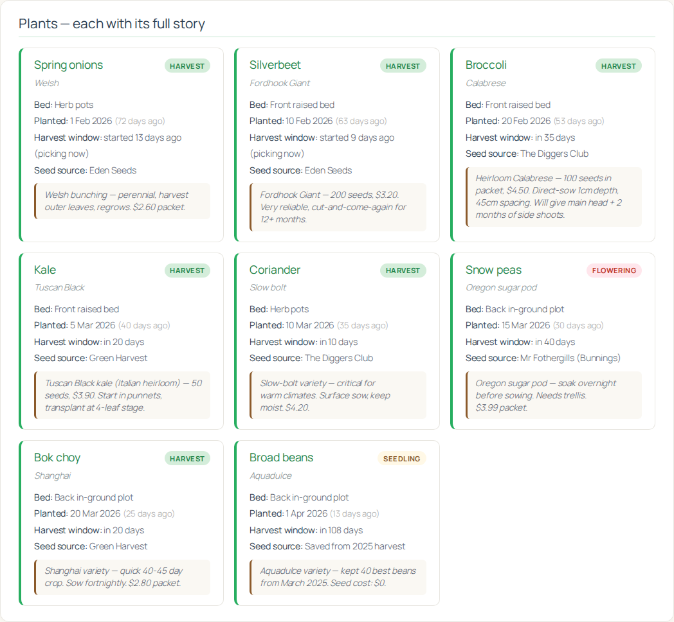Open the Broad beans card title
The image size is (674, 622).
tap(281, 458)
